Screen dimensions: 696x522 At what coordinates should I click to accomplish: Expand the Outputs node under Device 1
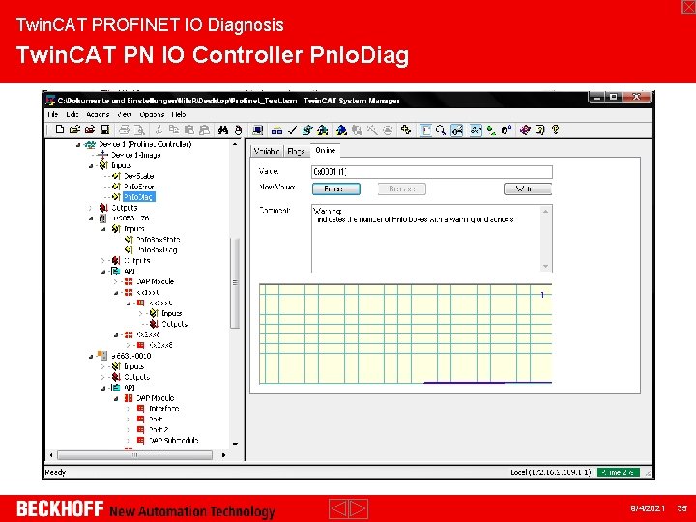coord(91,208)
